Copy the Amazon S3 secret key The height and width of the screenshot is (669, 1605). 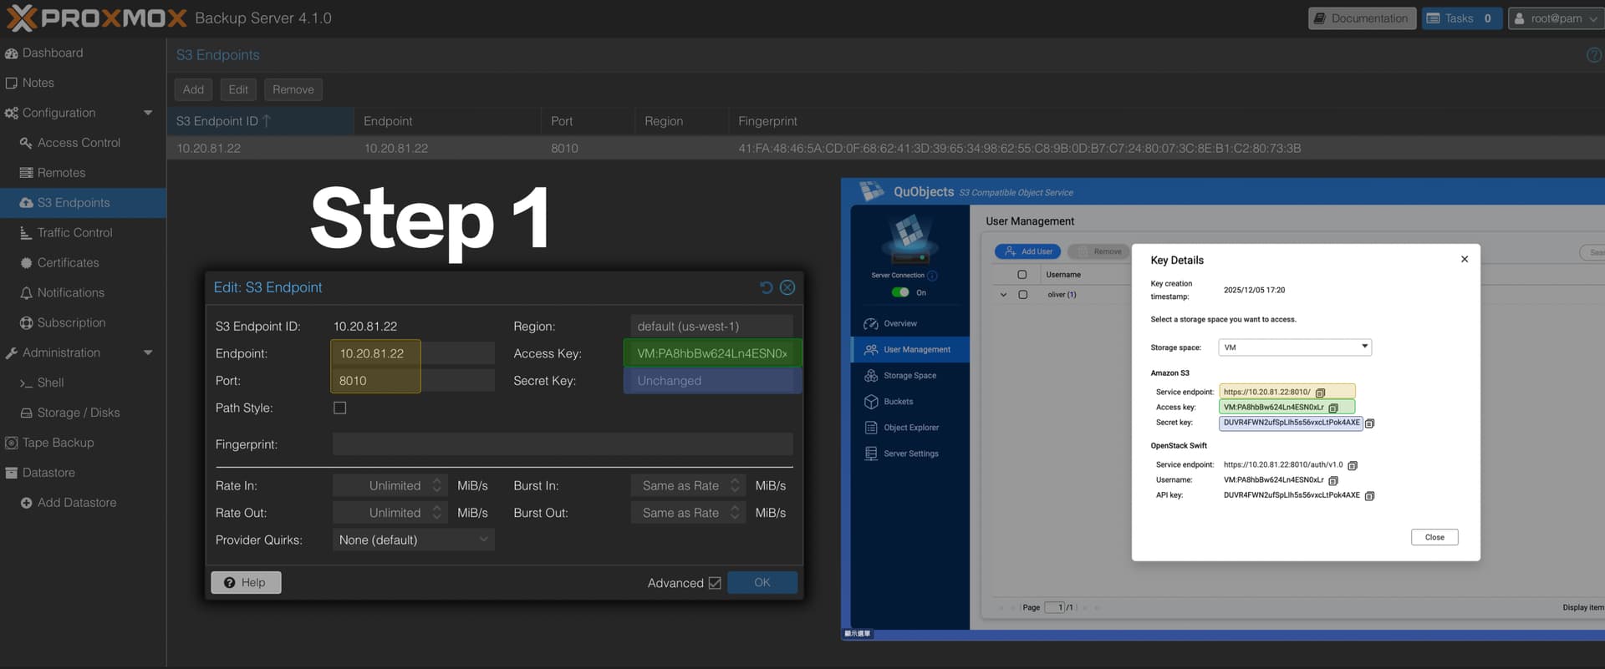click(x=1369, y=423)
